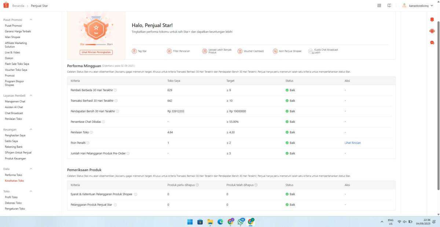Show hidden system tray icons
The width and height of the screenshot is (440, 227).
pos(382,222)
